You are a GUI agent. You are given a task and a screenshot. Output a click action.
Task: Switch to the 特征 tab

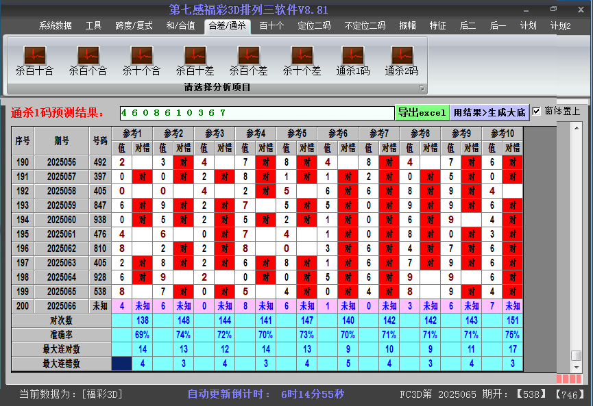click(437, 26)
